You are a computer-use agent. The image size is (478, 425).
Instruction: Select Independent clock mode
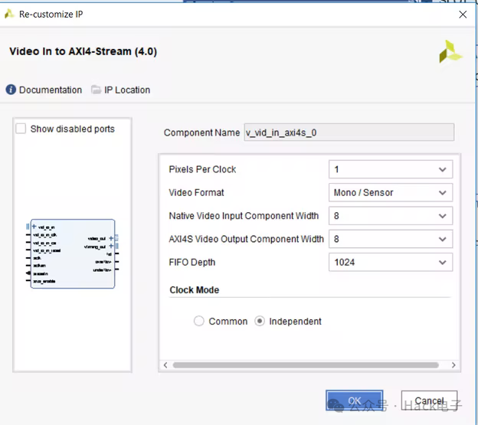[260, 322]
